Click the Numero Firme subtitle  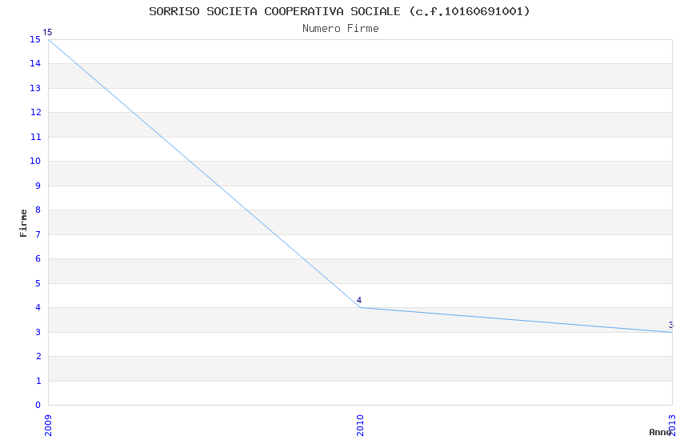point(341,29)
